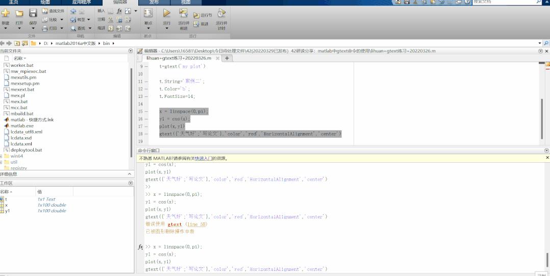Toggle breakpoint dash on line 13
Viewport: 550px width, 276px height.
point(146,96)
